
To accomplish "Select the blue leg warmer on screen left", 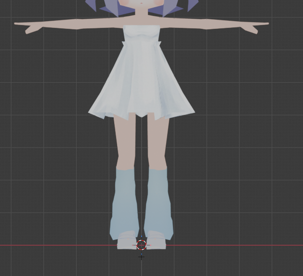I will pos(124,202).
